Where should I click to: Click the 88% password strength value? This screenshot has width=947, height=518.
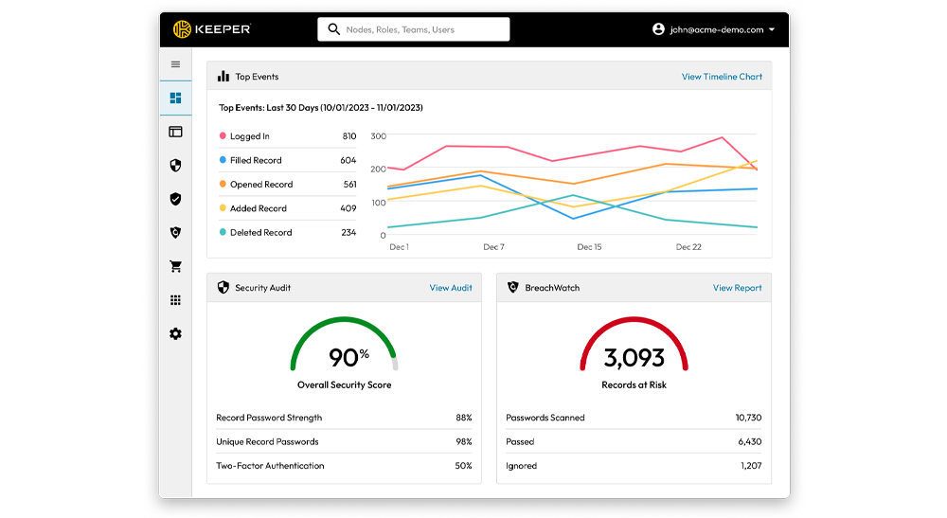coord(464,418)
